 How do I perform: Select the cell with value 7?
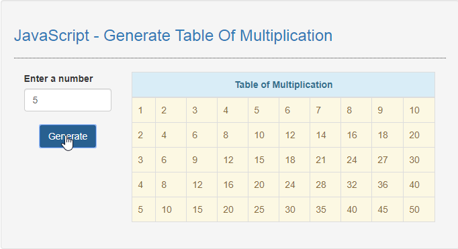click(x=325, y=110)
